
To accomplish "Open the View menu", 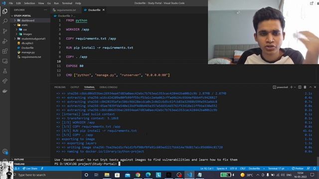I will [x=41, y=3].
